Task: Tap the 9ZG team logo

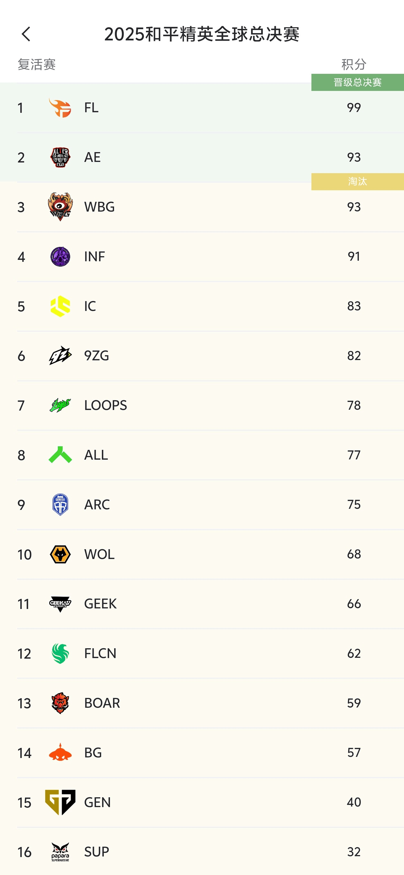Action: tap(60, 356)
